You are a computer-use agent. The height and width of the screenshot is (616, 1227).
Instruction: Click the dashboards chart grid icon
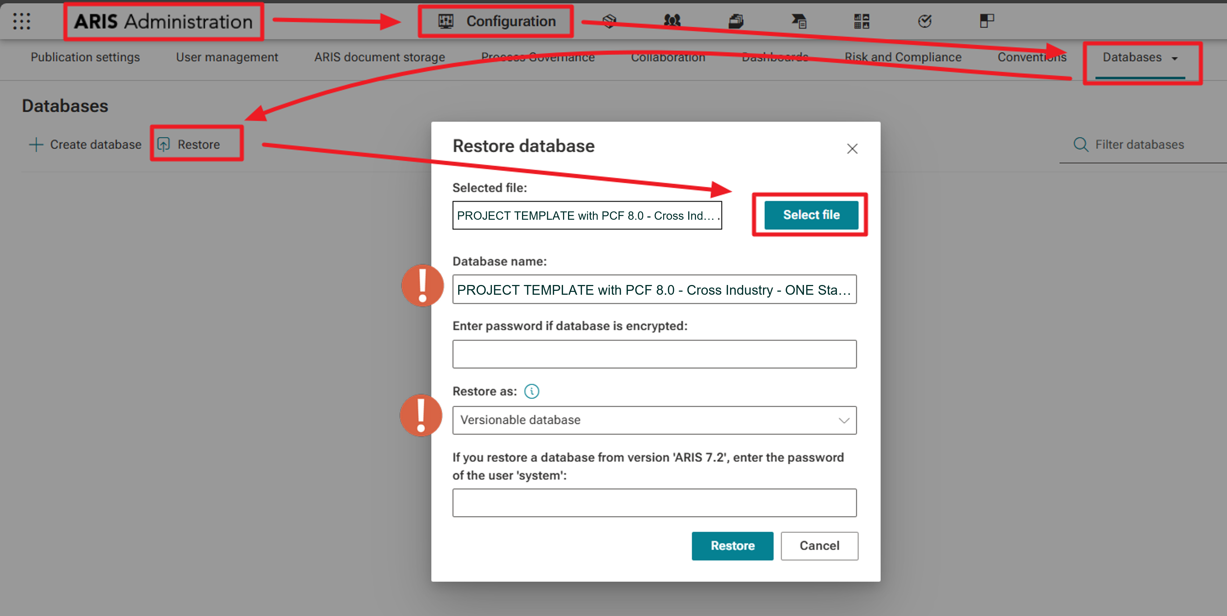pos(861,21)
